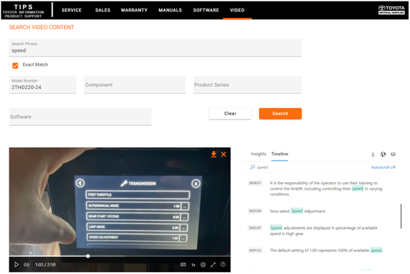The image size is (410, 274).
Task: Open the SOFTWARE menu
Action: coord(206,11)
